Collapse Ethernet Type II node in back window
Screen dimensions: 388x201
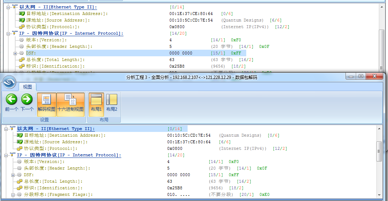click(8, 7)
